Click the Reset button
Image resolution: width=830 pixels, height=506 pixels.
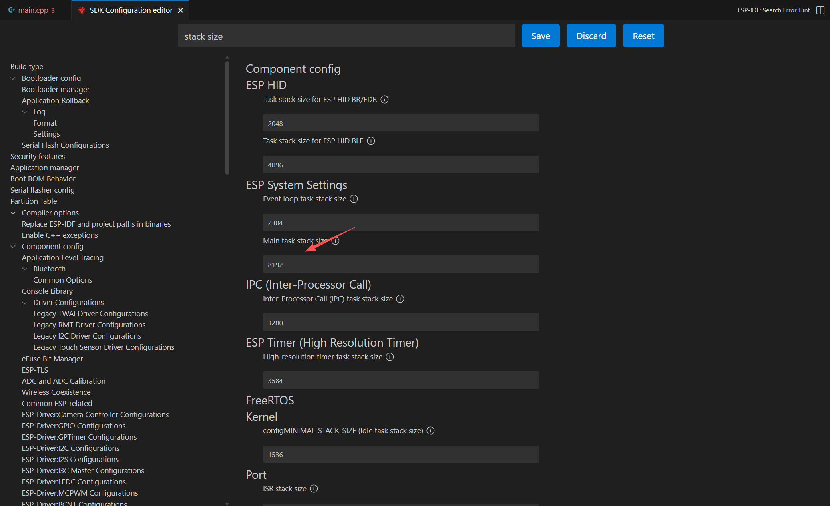click(x=643, y=36)
